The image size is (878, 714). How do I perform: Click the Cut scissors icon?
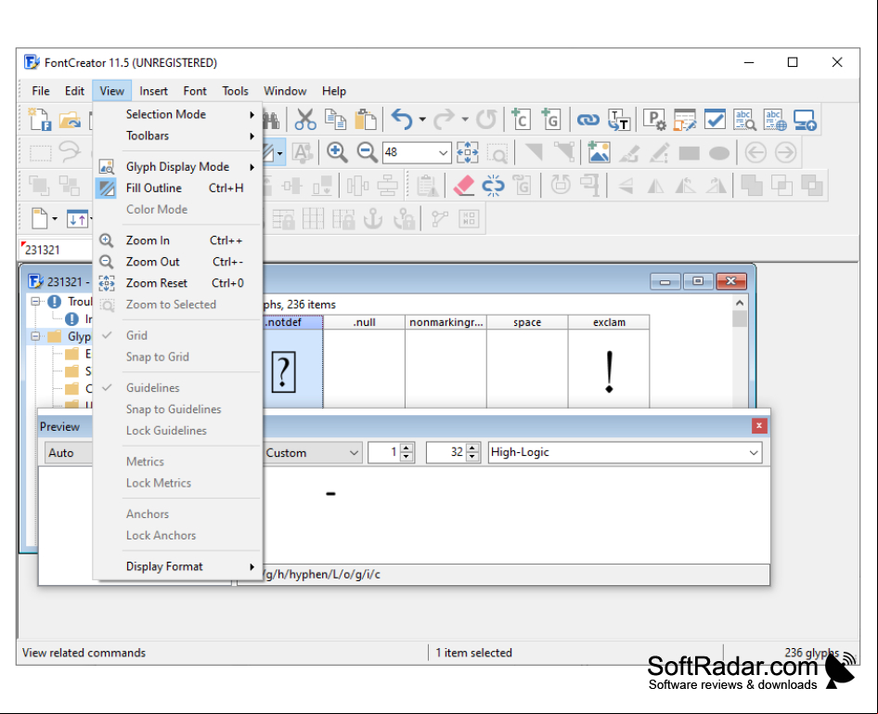click(x=305, y=119)
